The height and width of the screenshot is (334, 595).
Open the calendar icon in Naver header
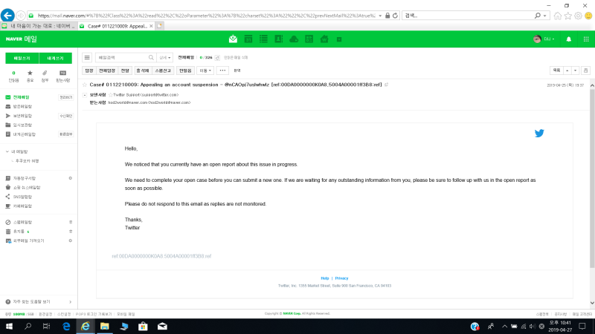point(248,39)
